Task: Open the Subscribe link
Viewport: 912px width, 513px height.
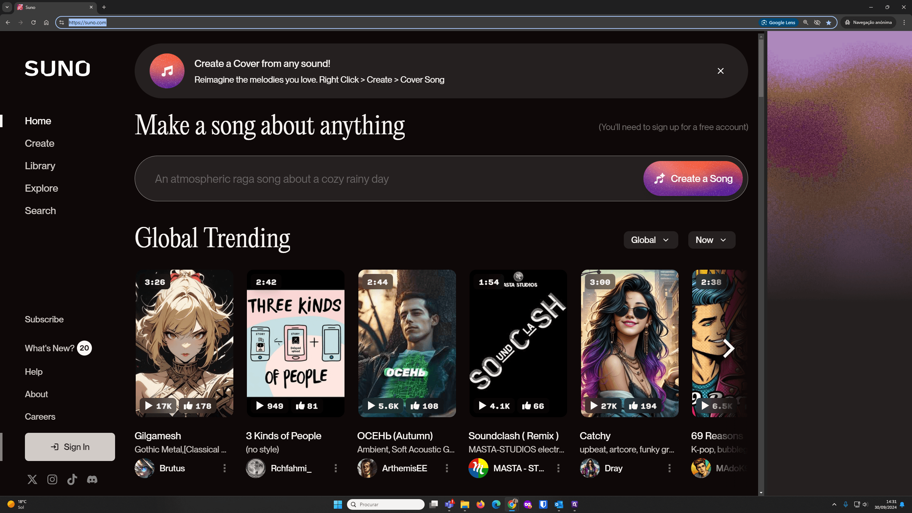Action: click(x=44, y=319)
